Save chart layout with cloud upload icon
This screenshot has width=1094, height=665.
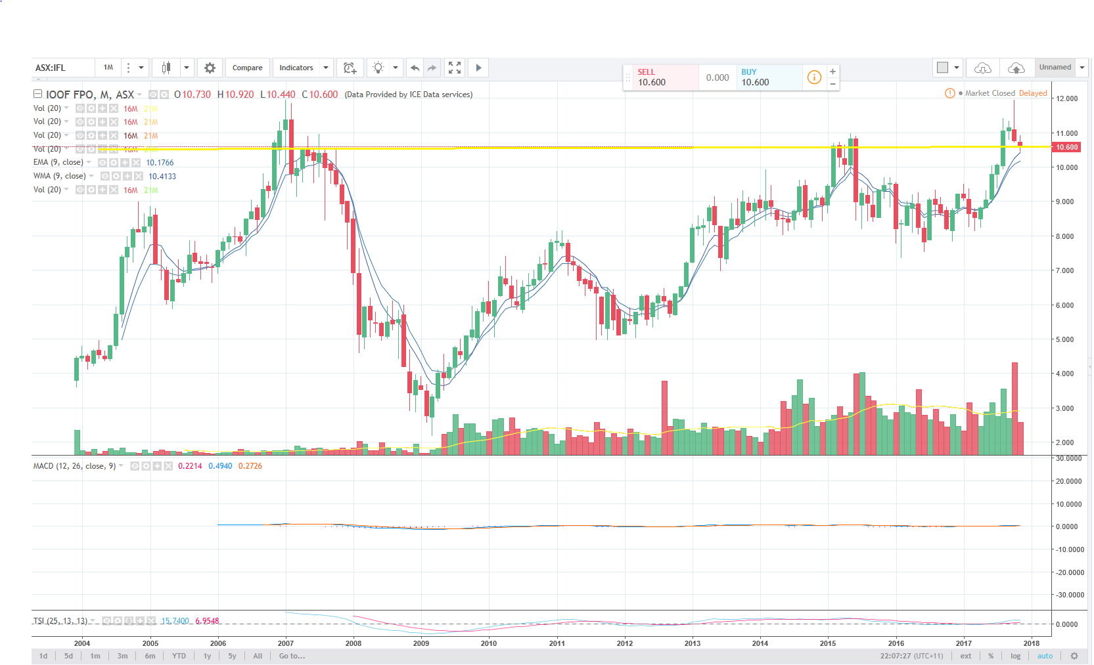[x=1016, y=68]
